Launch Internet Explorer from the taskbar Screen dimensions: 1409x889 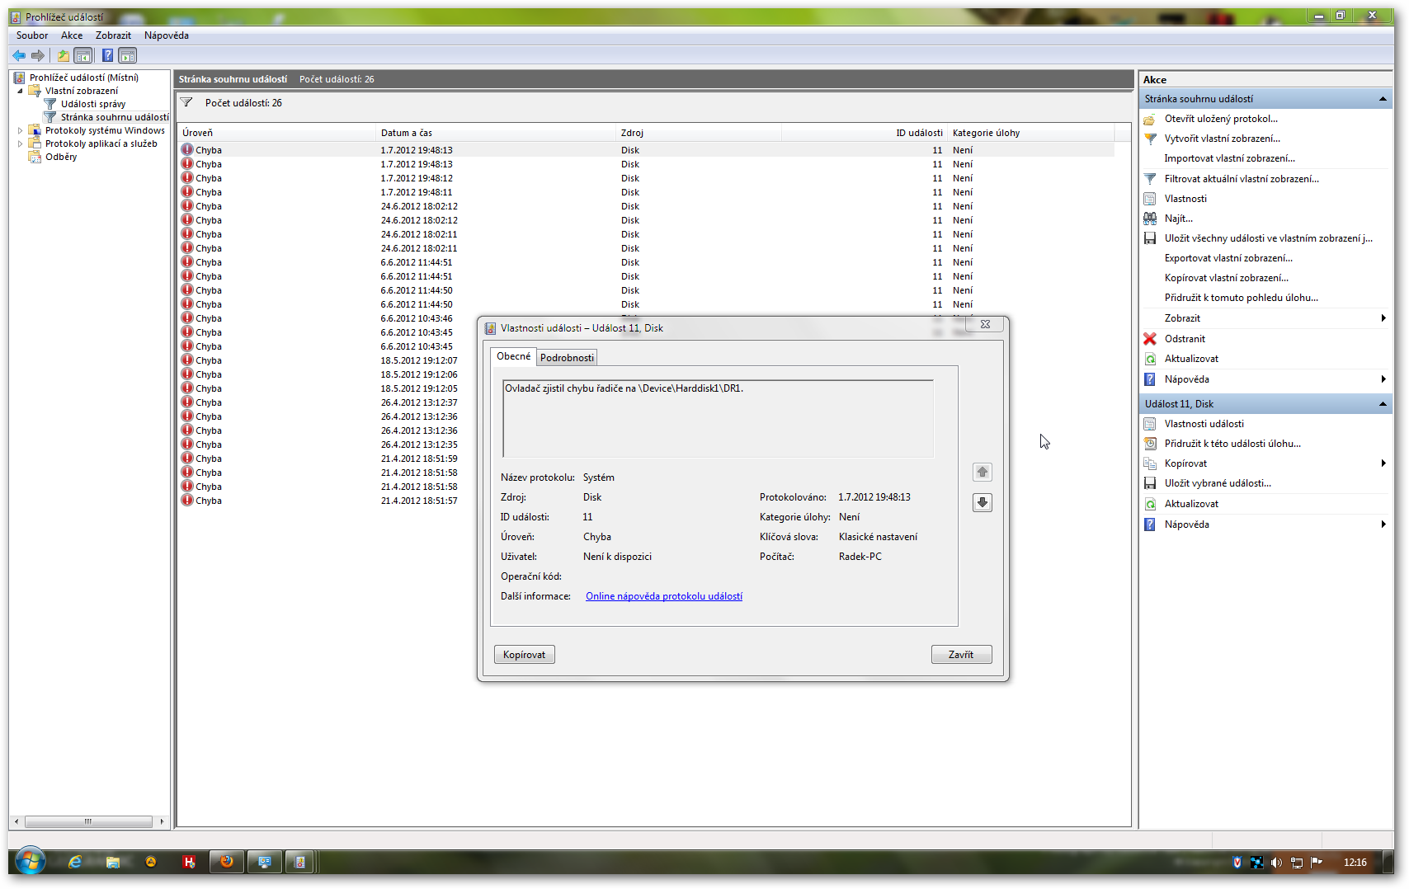coord(75,862)
